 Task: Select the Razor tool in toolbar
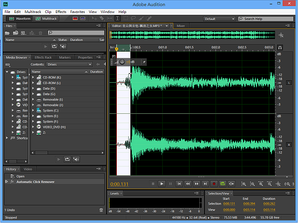click(102, 19)
